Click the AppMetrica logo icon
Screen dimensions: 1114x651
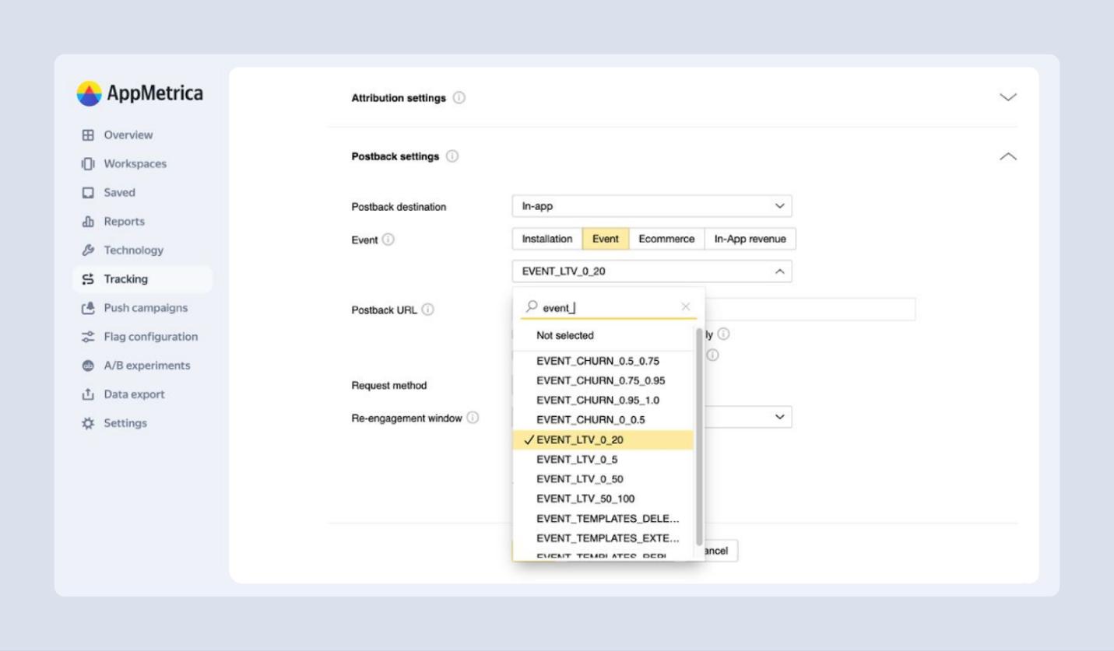point(89,93)
